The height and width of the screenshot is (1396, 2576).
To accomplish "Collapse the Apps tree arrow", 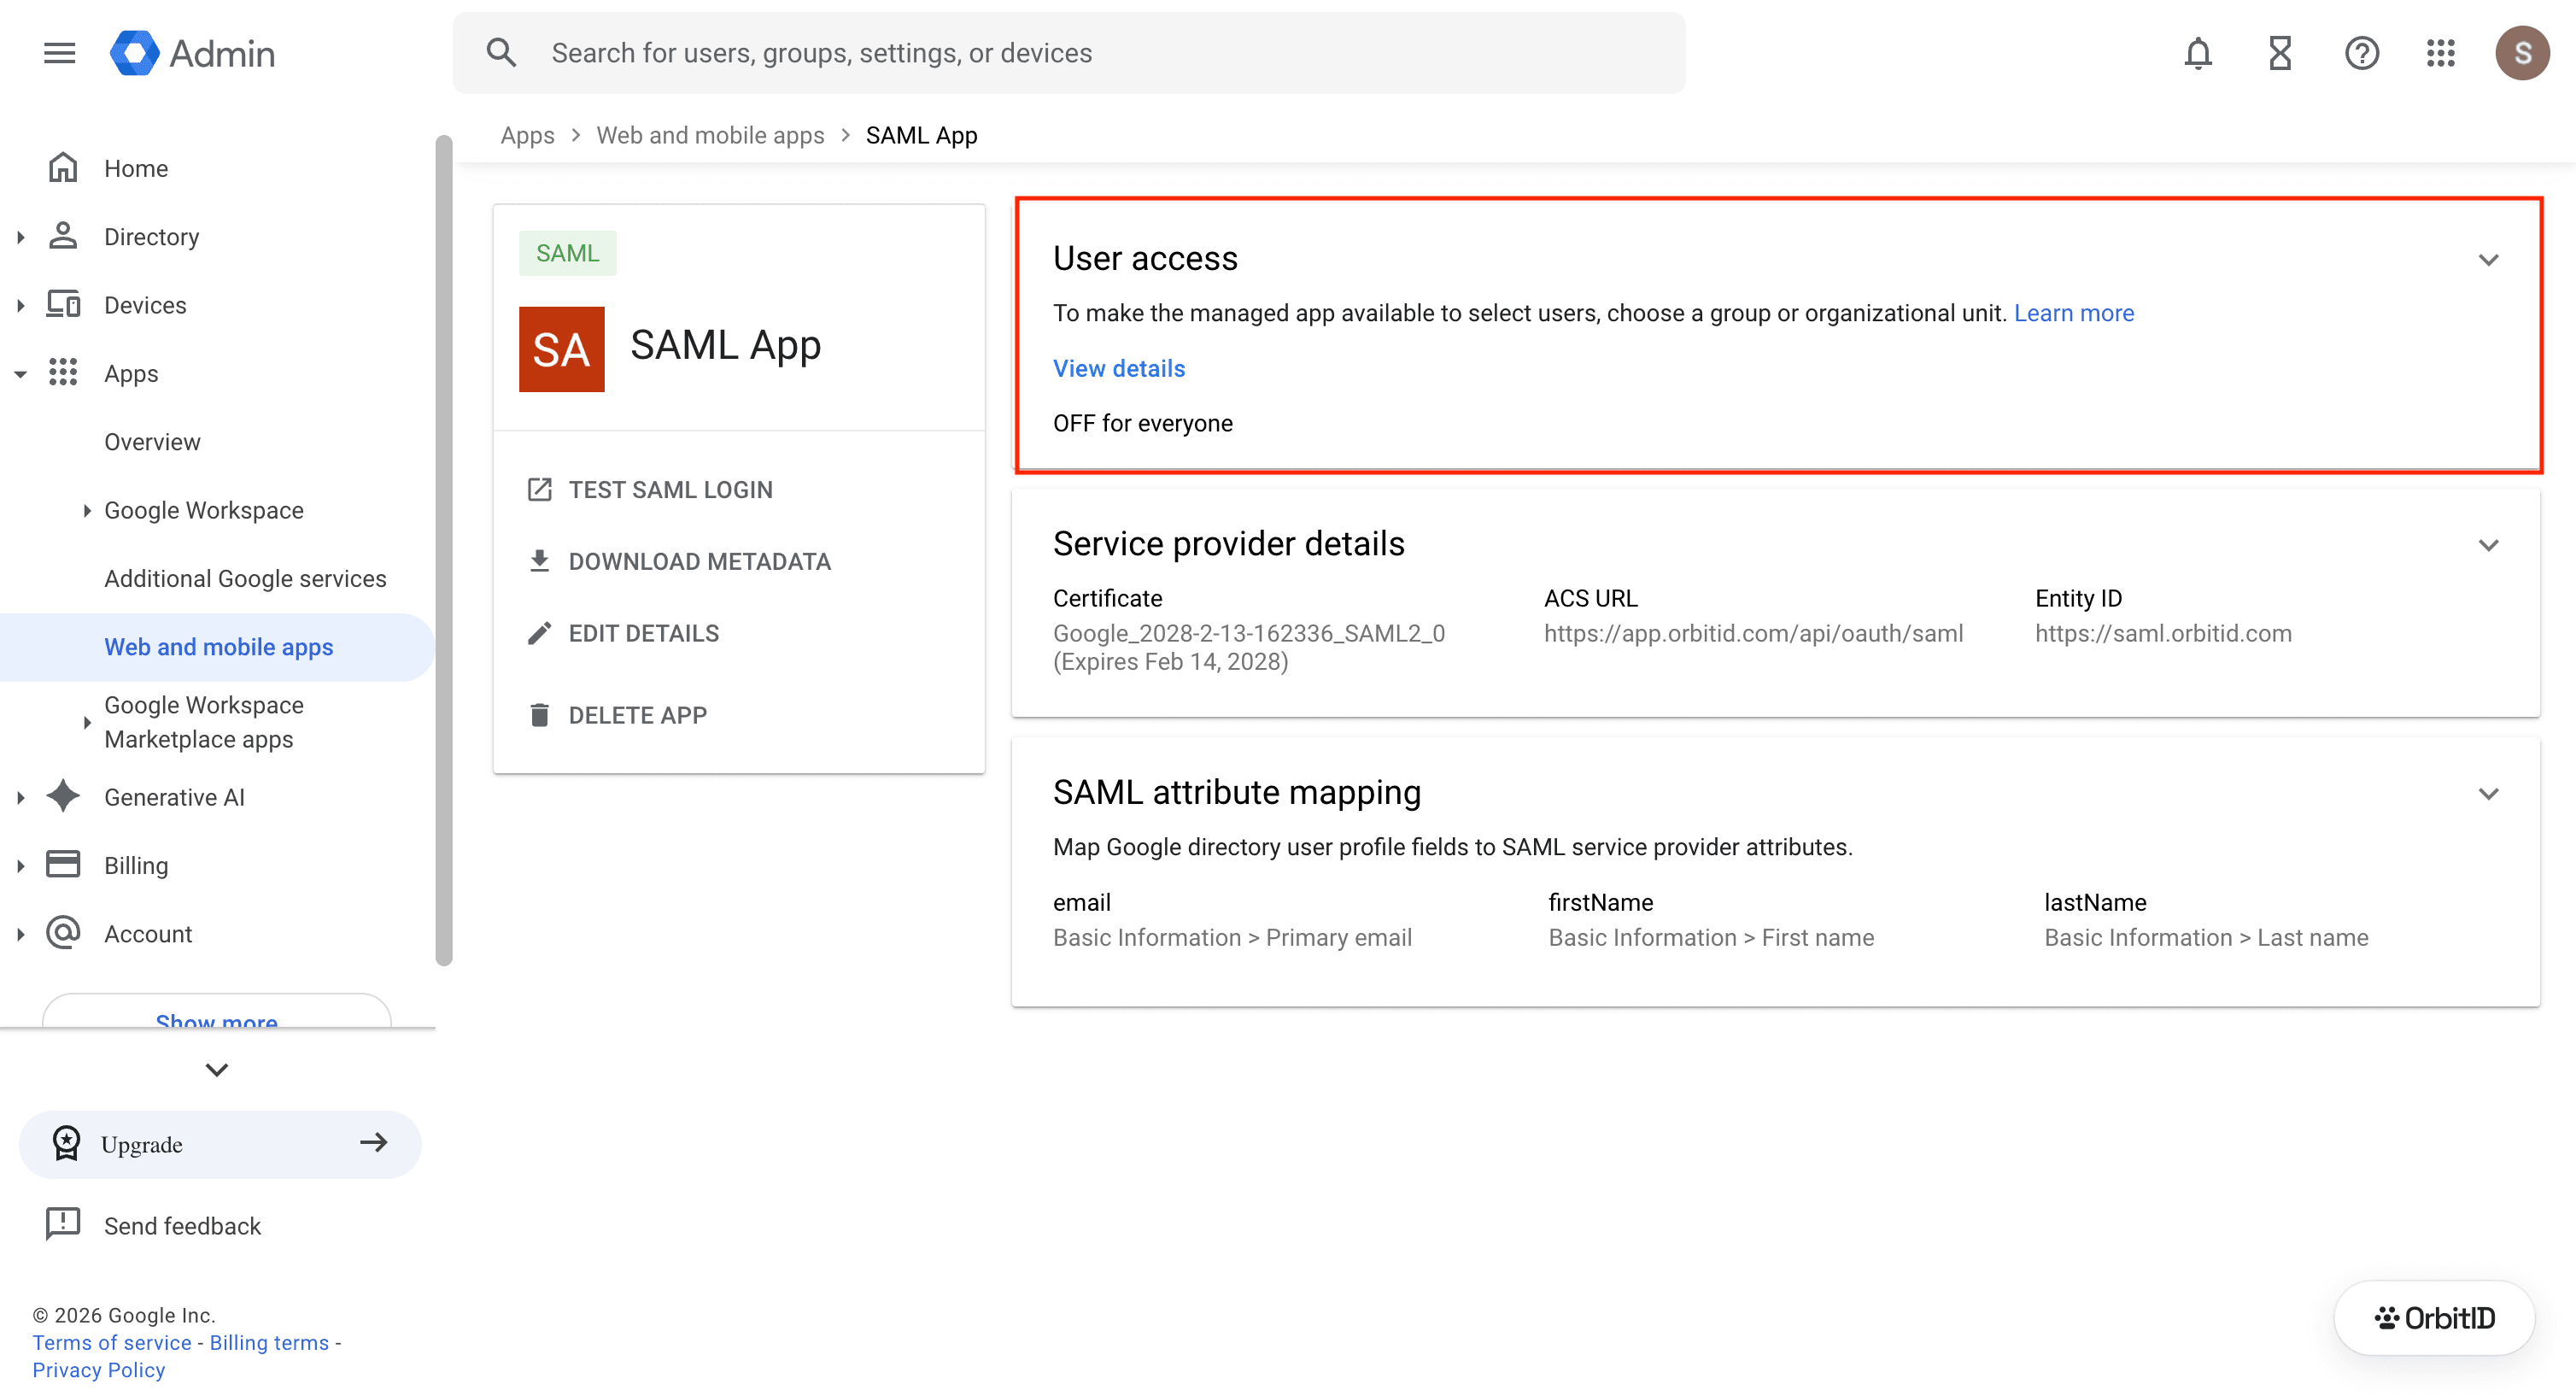I will pos(20,374).
